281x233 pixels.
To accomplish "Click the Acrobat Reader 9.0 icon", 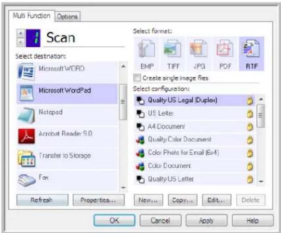I will [x=26, y=136].
